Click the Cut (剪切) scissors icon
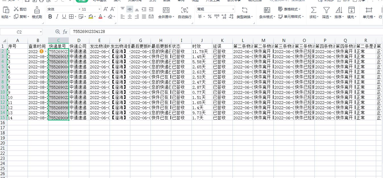383x178 pixels. coord(16,9)
